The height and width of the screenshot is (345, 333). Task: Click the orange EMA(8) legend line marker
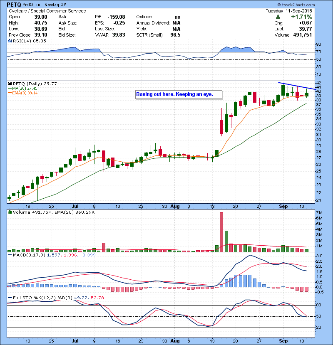pos(10,93)
